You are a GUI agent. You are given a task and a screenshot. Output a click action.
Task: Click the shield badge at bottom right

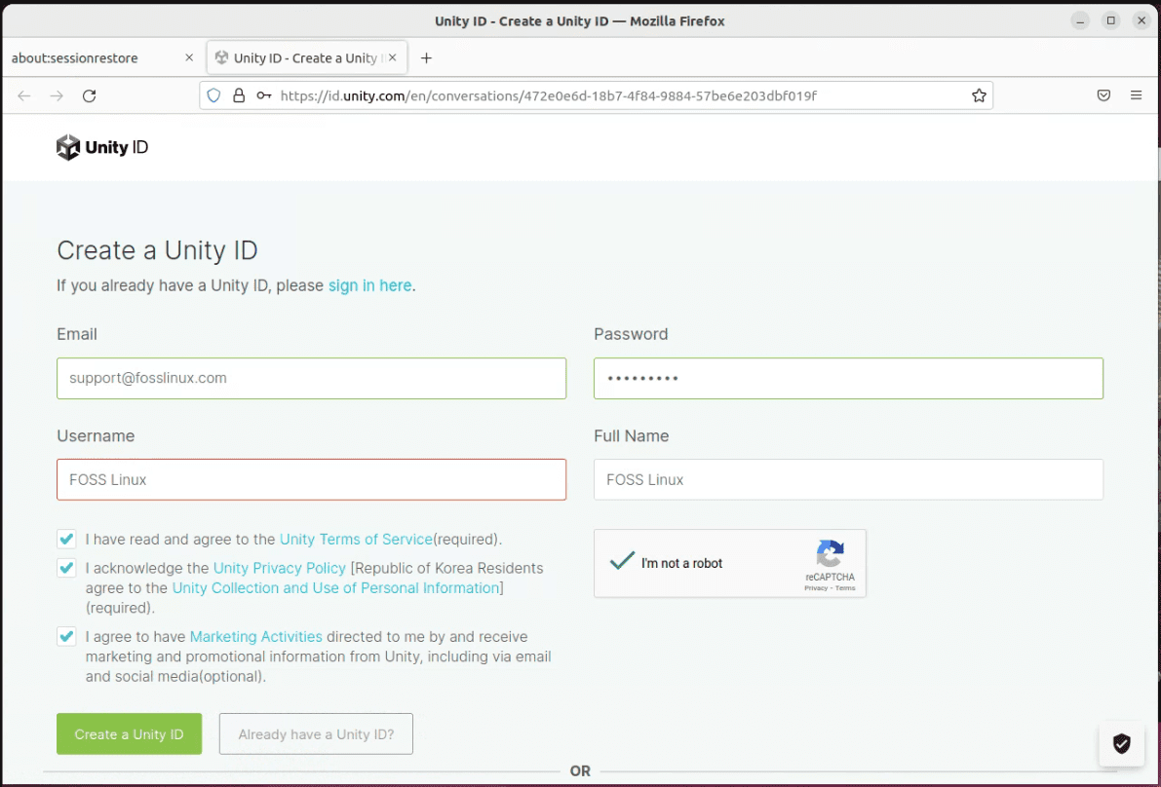click(x=1122, y=743)
